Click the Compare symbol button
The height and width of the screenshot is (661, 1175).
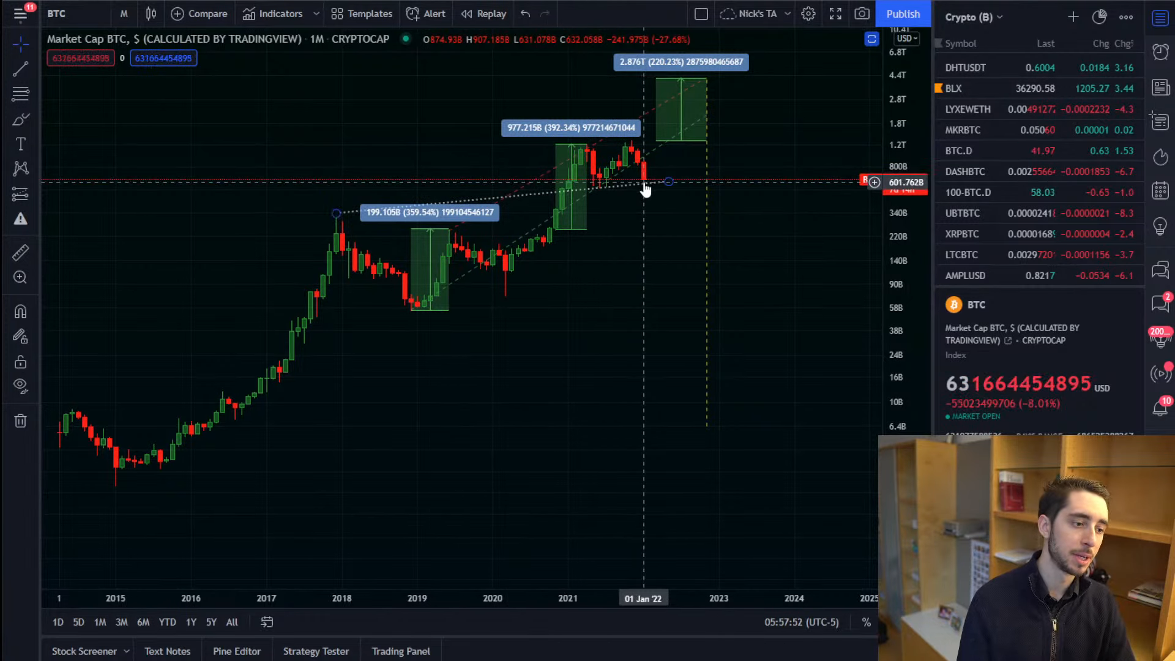199,13
